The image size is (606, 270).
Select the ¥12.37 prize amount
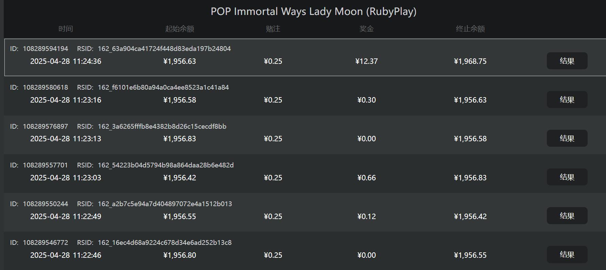367,61
